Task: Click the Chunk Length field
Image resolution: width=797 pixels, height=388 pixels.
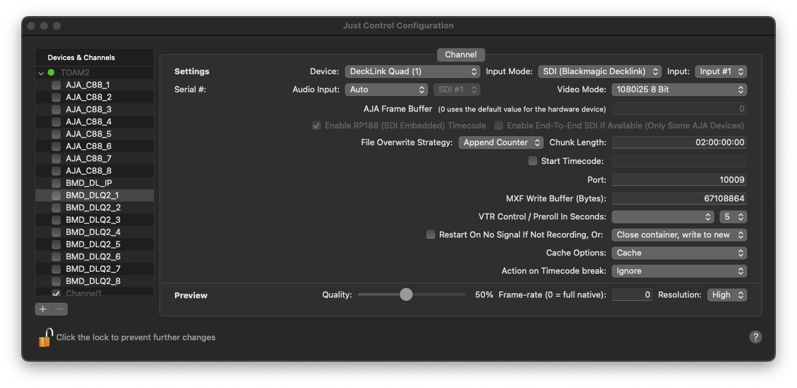Action: point(679,143)
